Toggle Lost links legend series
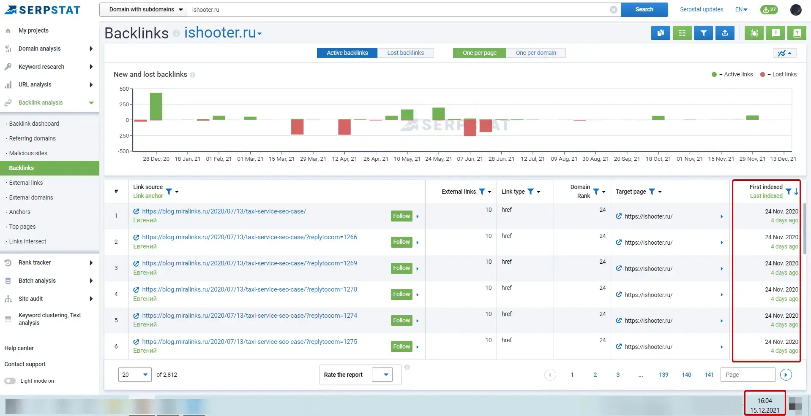 pyautogui.click(x=778, y=74)
